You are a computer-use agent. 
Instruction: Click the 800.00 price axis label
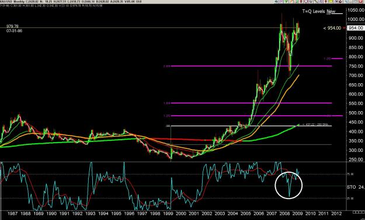(356, 57)
